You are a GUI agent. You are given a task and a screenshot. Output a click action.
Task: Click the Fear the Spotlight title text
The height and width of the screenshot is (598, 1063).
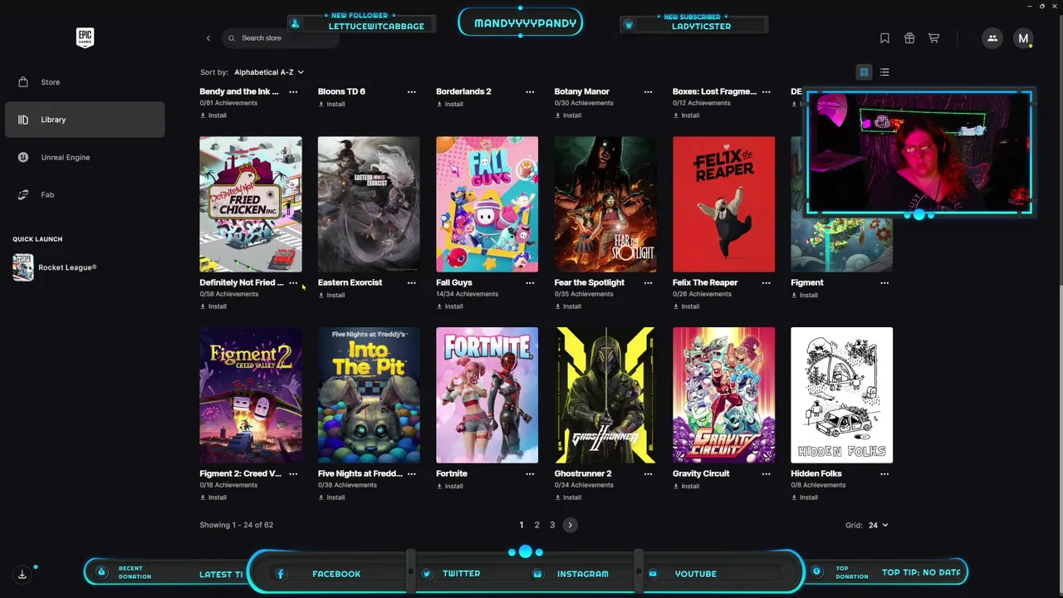(589, 282)
